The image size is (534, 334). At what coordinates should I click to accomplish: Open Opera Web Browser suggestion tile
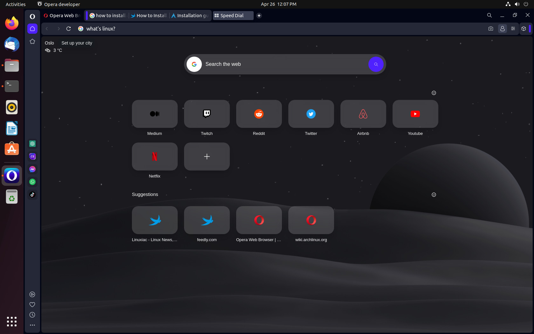(x=259, y=220)
